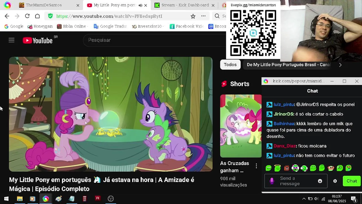362x204 pixels.
Task: Open options for the As Cruzadas short
Action: (256, 166)
